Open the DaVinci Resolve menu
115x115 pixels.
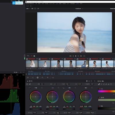[x=30, y=4]
